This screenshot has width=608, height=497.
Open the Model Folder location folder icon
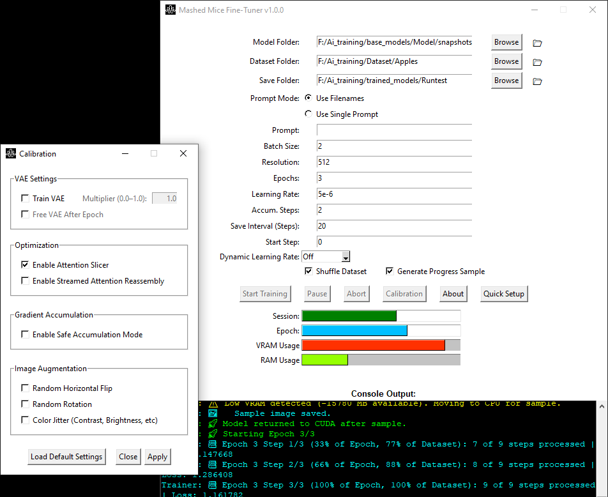(x=537, y=43)
